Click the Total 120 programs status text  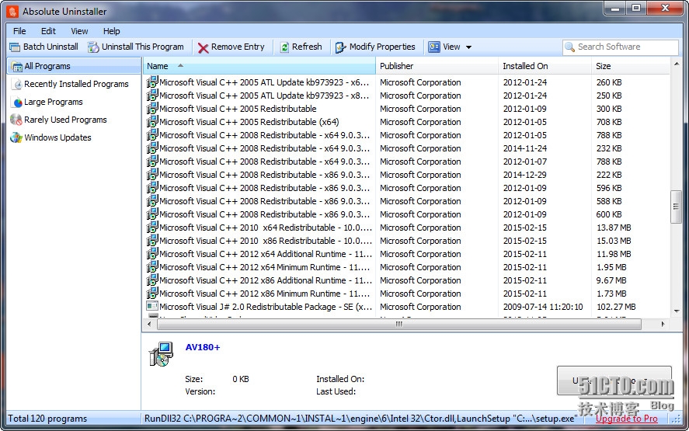coord(47,419)
